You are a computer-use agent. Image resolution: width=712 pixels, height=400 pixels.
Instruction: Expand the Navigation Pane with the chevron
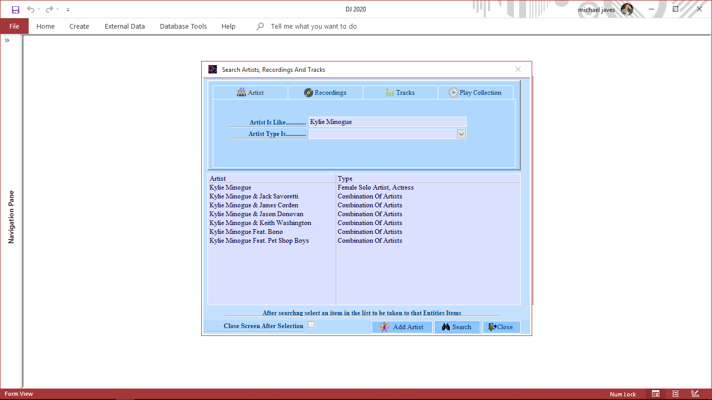7,40
